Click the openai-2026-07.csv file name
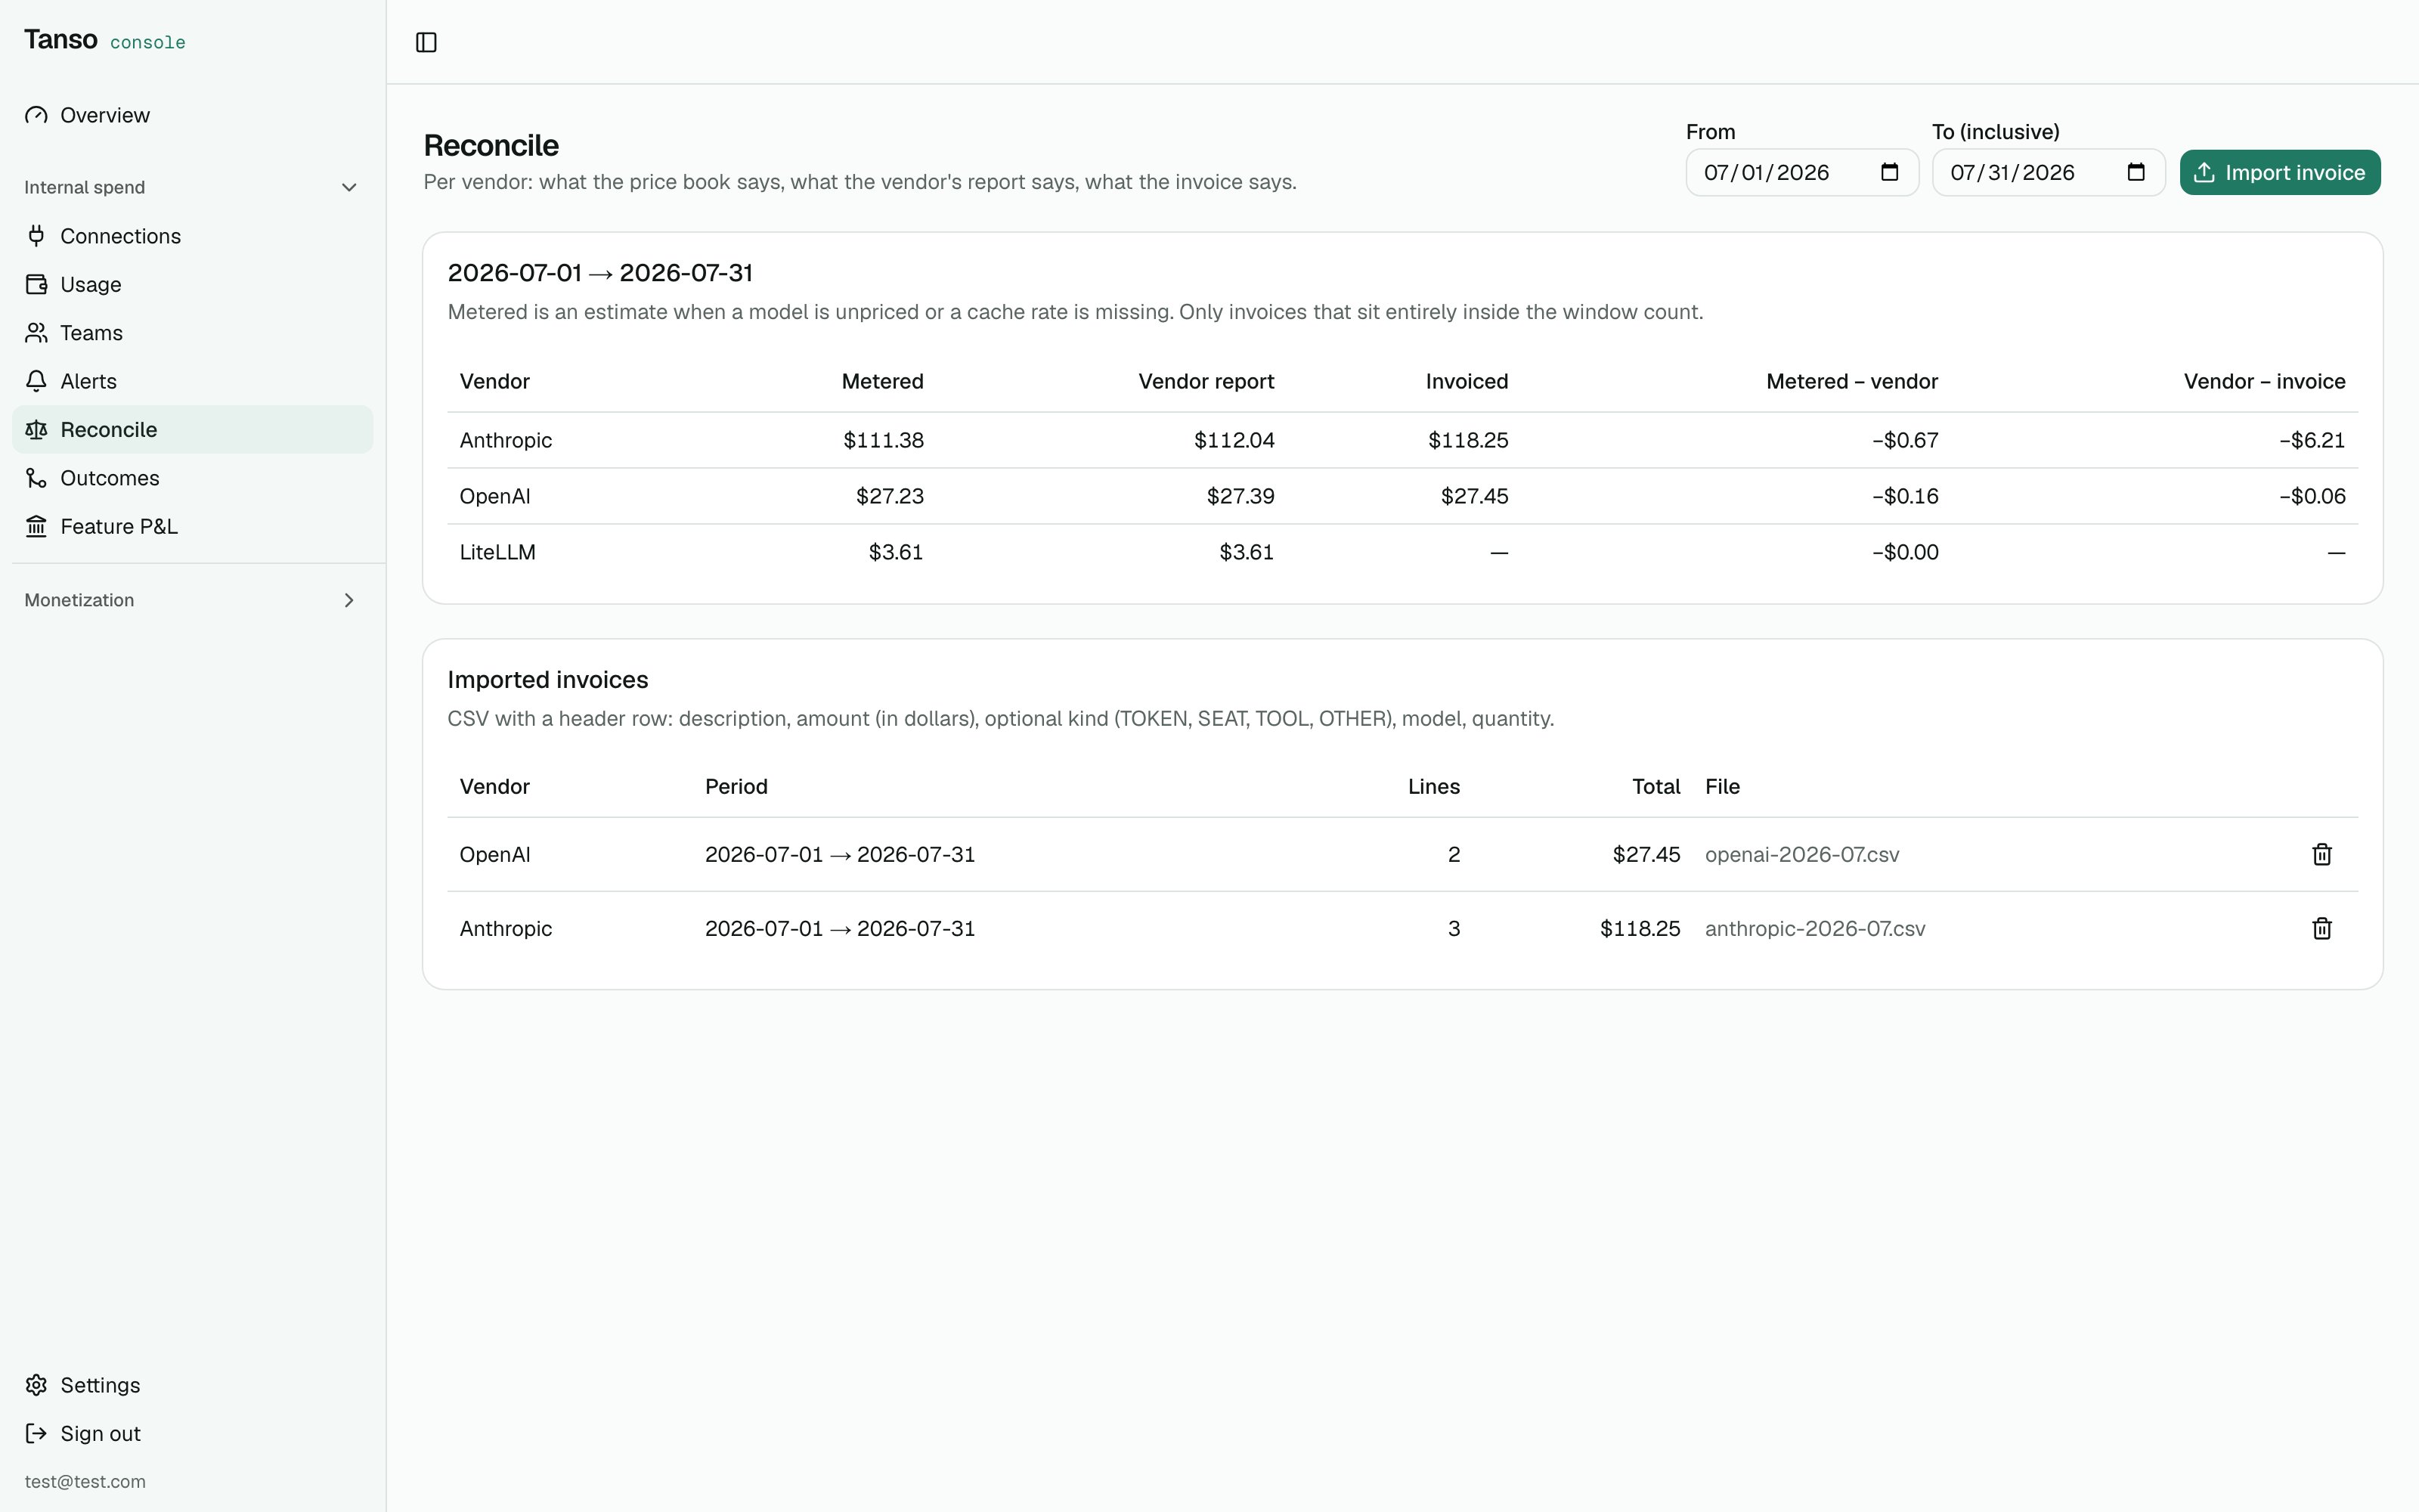Image resolution: width=2419 pixels, height=1512 pixels. [x=1801, y=854]
